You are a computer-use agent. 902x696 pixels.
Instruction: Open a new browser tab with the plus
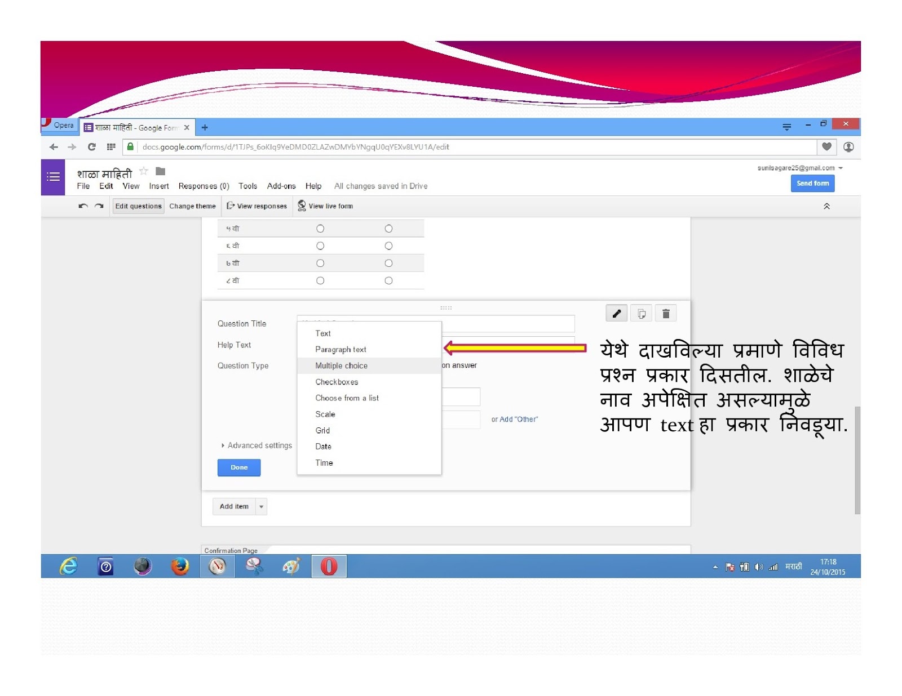pyautogui.click(x=205, y=128)
